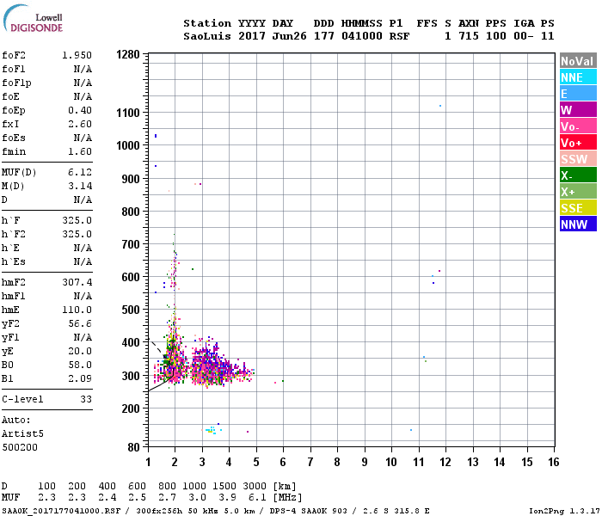The image size is (602, 516).
Task: Select the E blue legend swatch
Action: tap(578, 94)
